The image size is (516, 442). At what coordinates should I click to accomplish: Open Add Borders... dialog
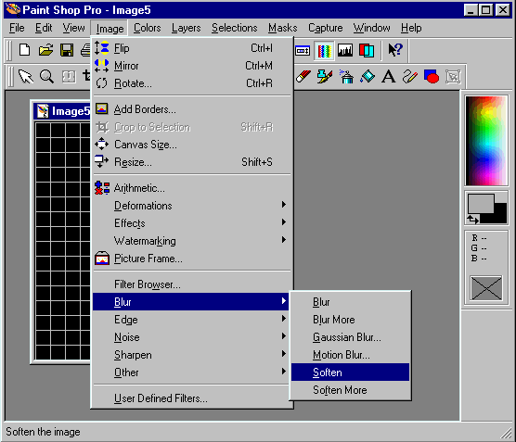(x=192, y=109)
